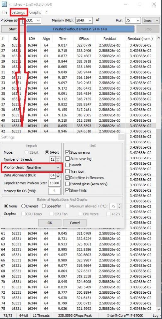
Task: Sort by the Residual (norm.) column header
Action: click(x=140, y=38)
